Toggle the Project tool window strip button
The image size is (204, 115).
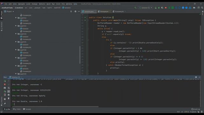tap(2, 15)
